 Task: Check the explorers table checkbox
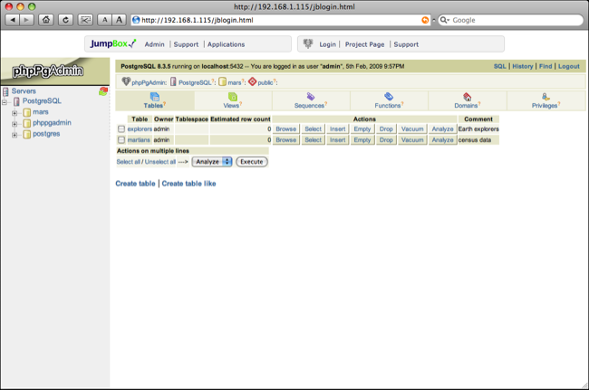click(x=121, y=129)
